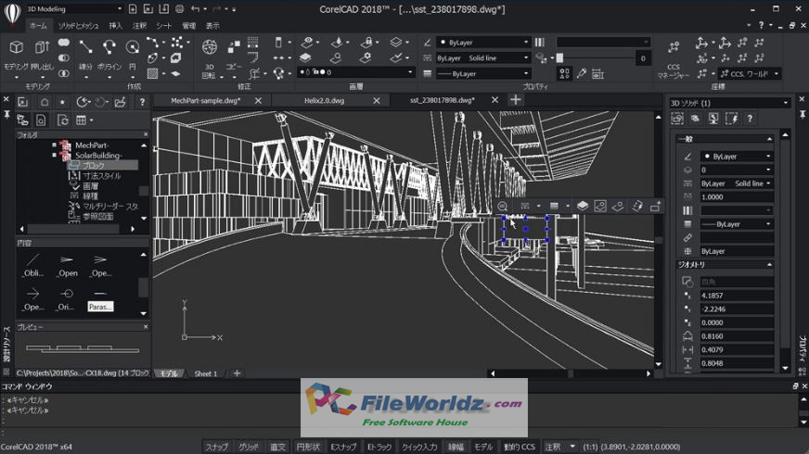Click Home icon in design resources panel
Viewport: 809px width, 454px height.
click(x=45, y=102)
